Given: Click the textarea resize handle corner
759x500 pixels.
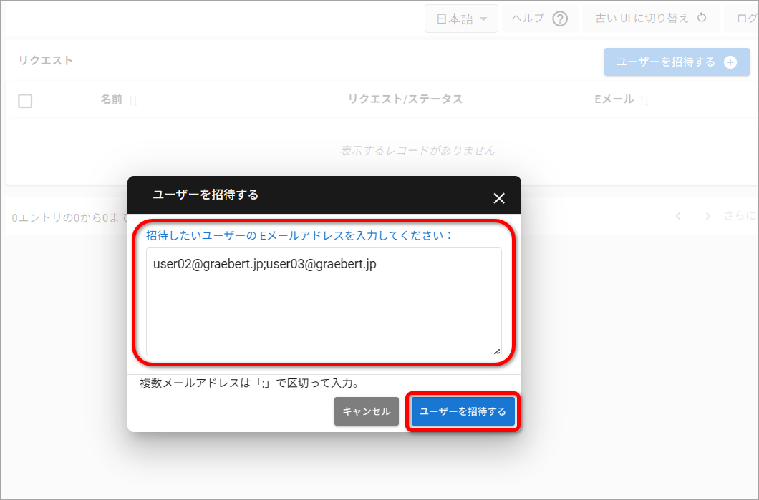Looking at the screenshot, I should pos(497,351).
